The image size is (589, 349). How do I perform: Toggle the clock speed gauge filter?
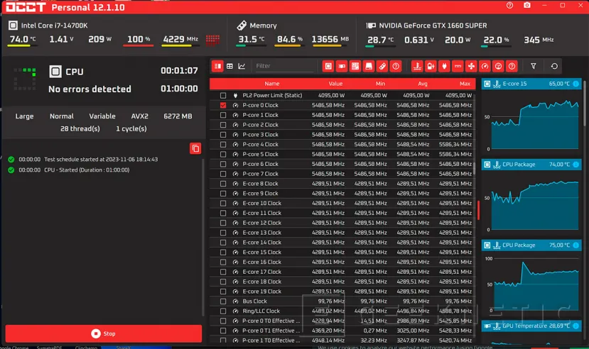pos(485,67)
